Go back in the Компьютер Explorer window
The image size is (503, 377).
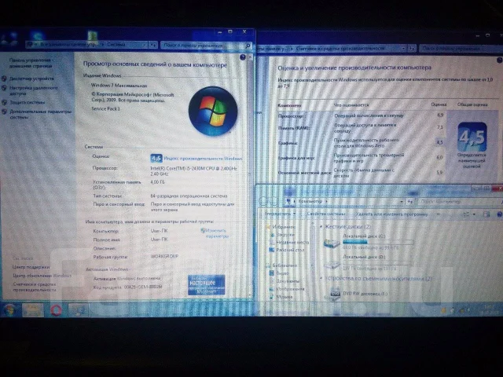point(264,201)
